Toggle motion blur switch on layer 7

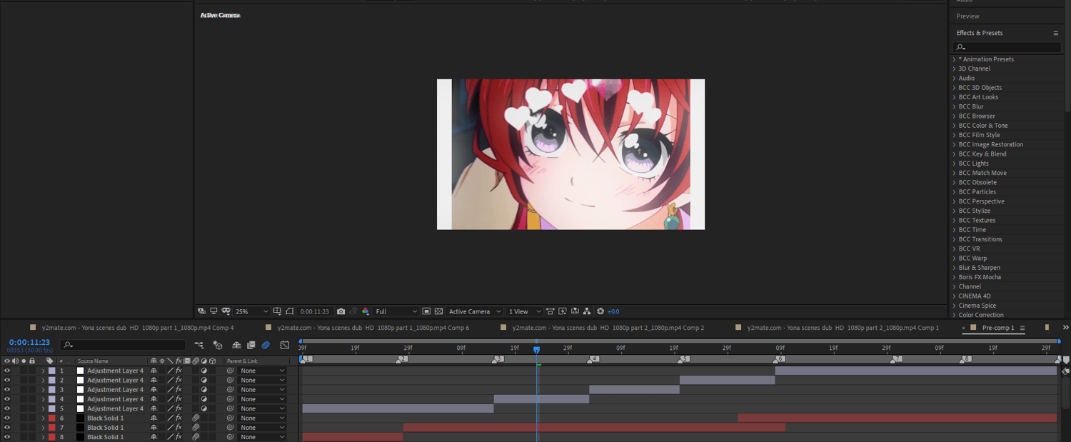[x=196, y=428]
